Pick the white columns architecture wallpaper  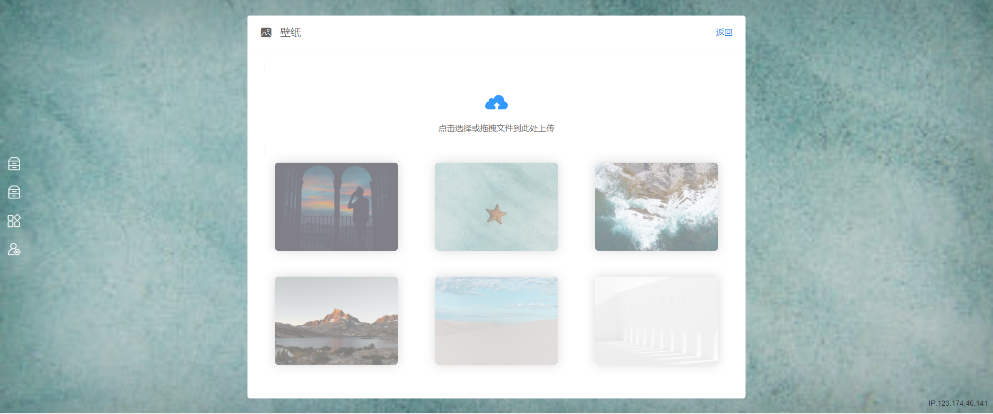coord(656,321)
